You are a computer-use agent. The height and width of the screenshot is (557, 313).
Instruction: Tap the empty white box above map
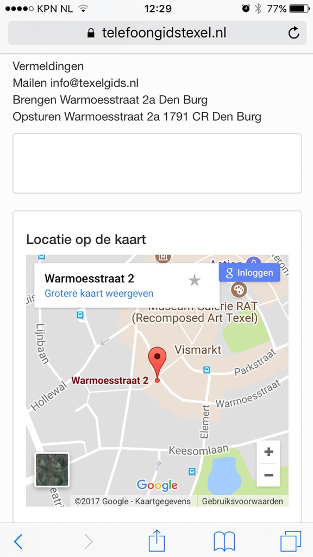[x=157, y=163]
